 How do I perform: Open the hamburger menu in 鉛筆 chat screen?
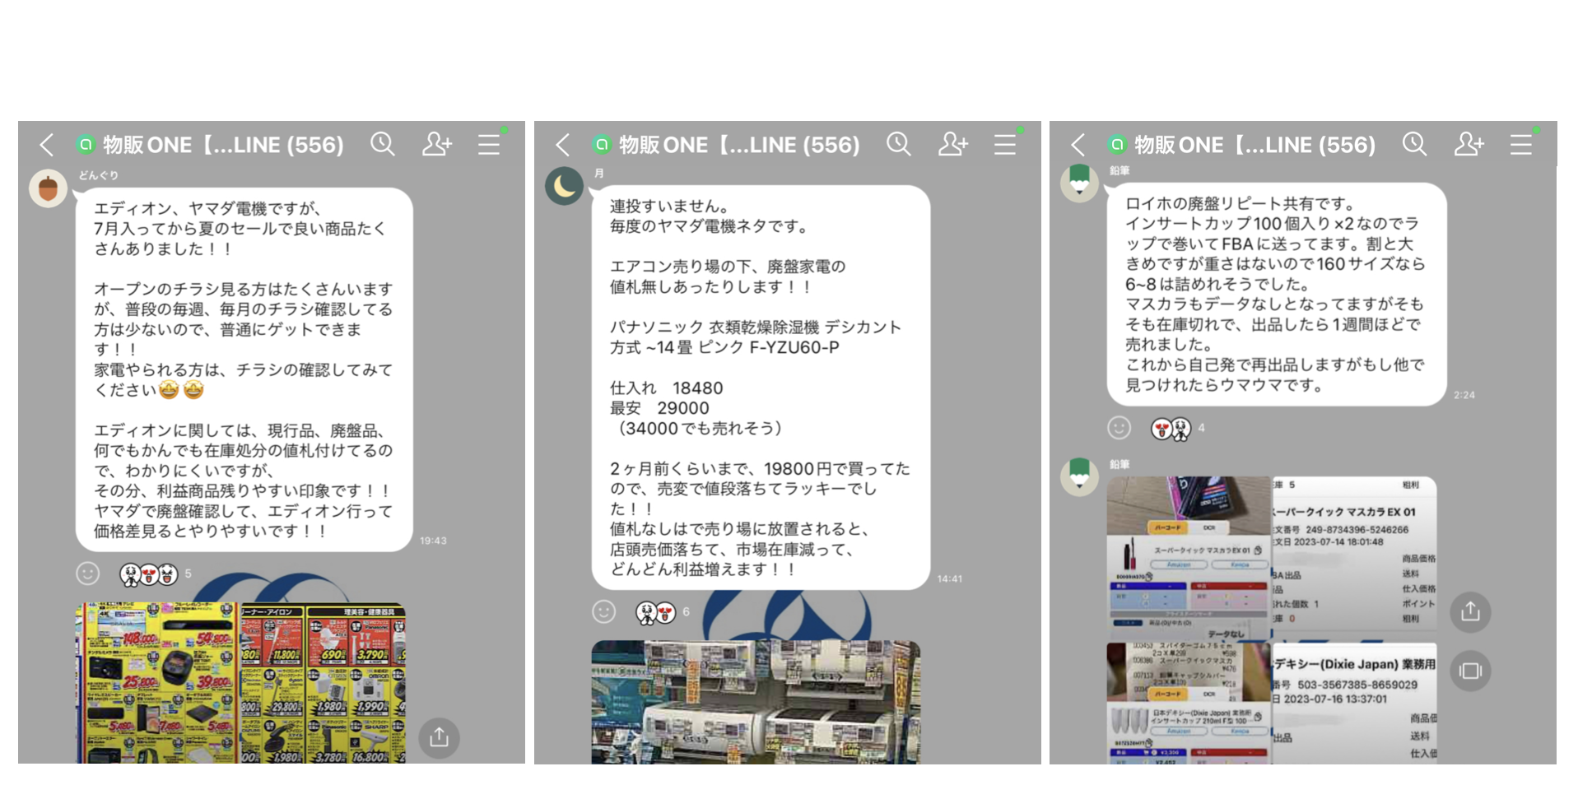pos(1521,145)
